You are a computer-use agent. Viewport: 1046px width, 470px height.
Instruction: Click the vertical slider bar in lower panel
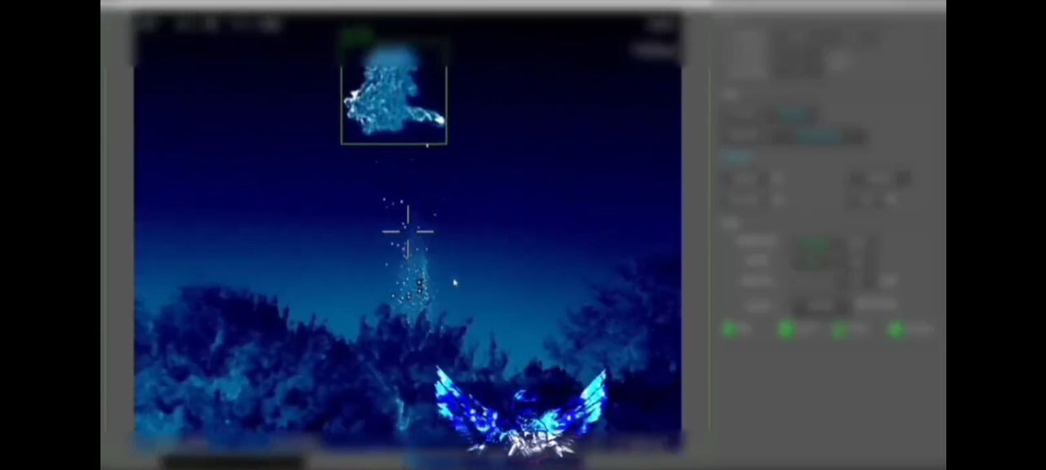click(869, 261)
